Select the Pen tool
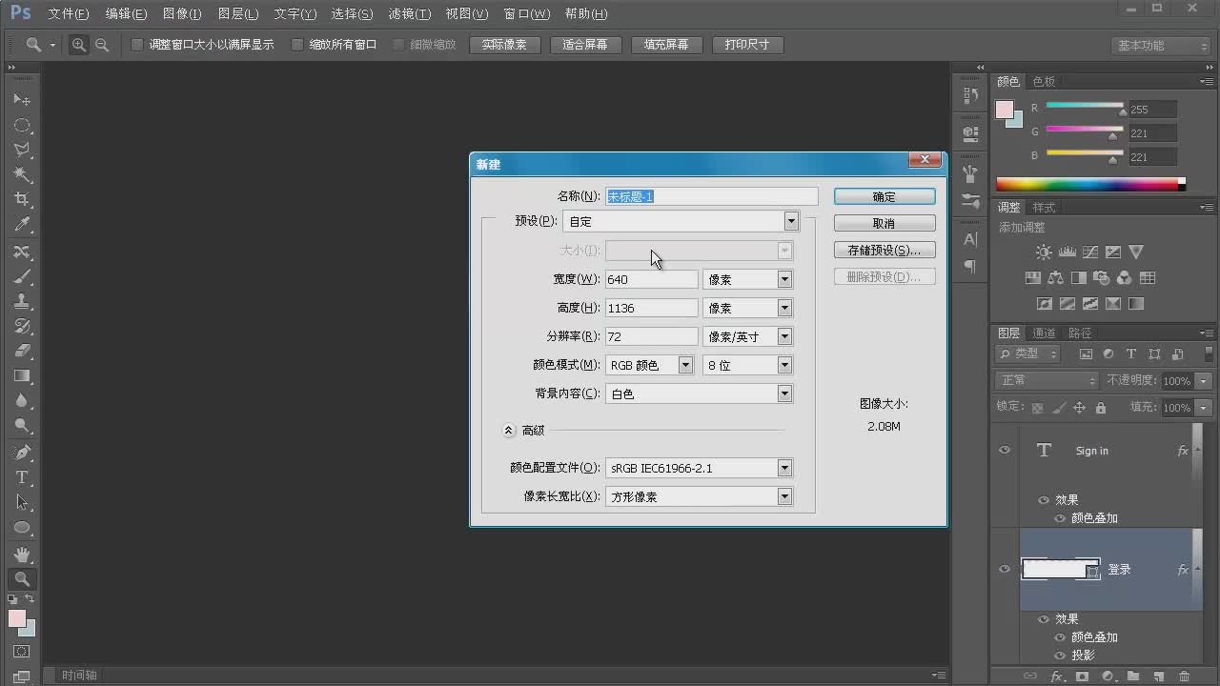Viewport: 1220px width, 686px height. click(x=22, y=453)
